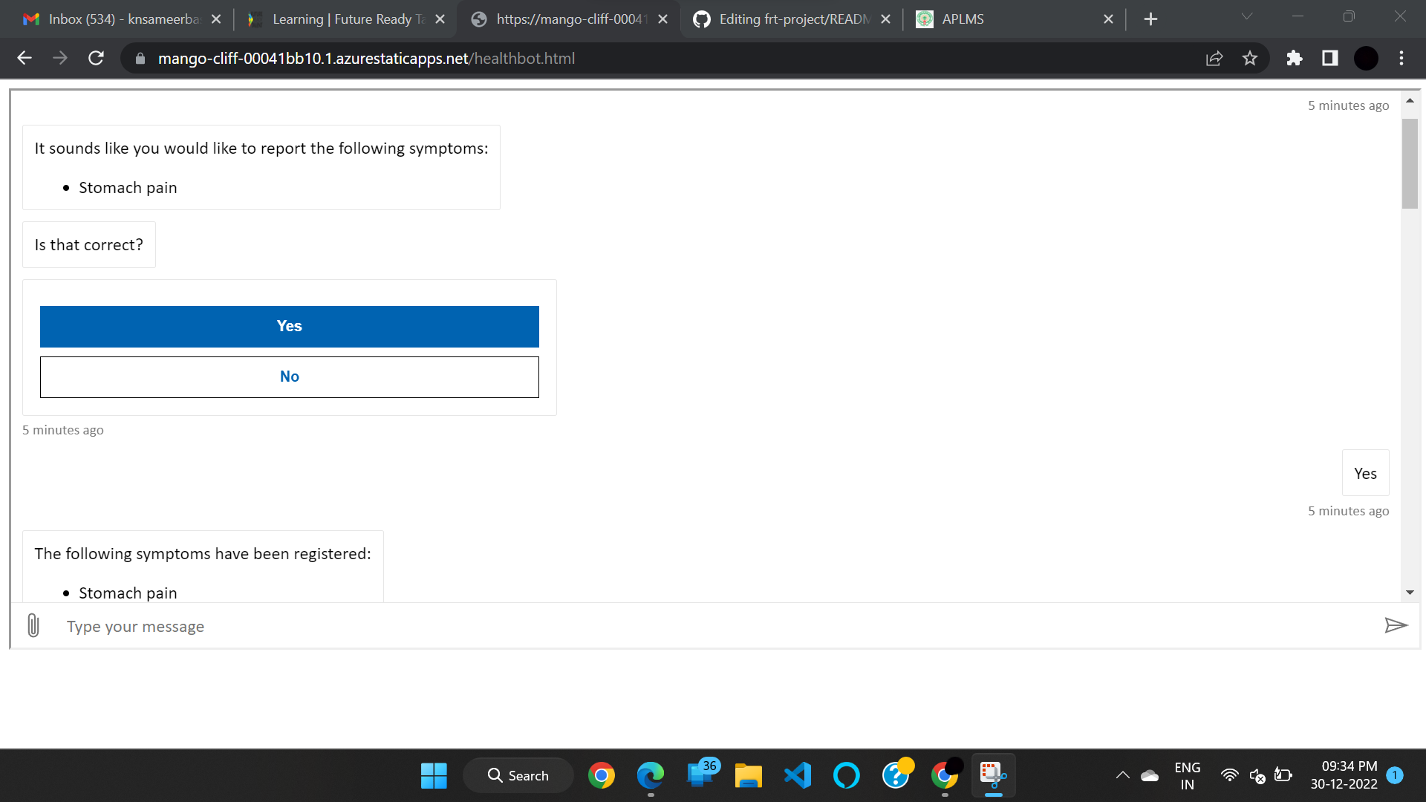Screen dimensions: 1426x802
Task: Click the ENG IN language indicator
Action: (x=1187, y=775)
